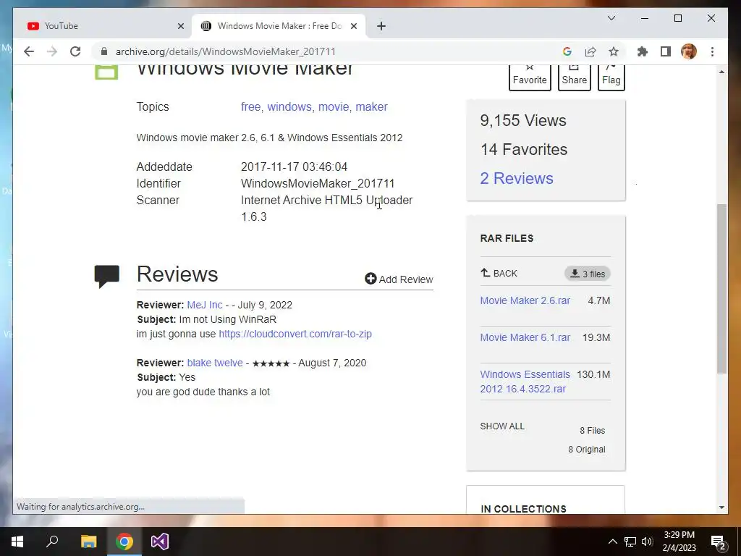This screenshot has height=556, width=741.
Task: Open the 'free' topic link
Action: pos(250,107)
